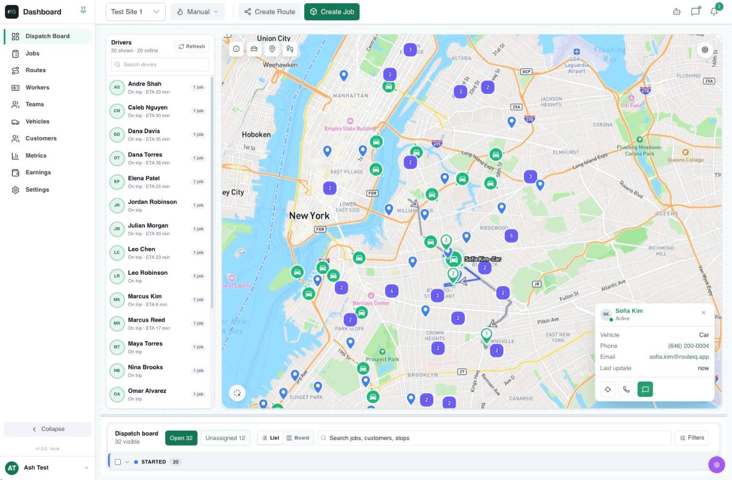This screenshot has height=480, width=732.
Task: Select the Unassigned 12 filter
Action: click(x=225, y=438)
